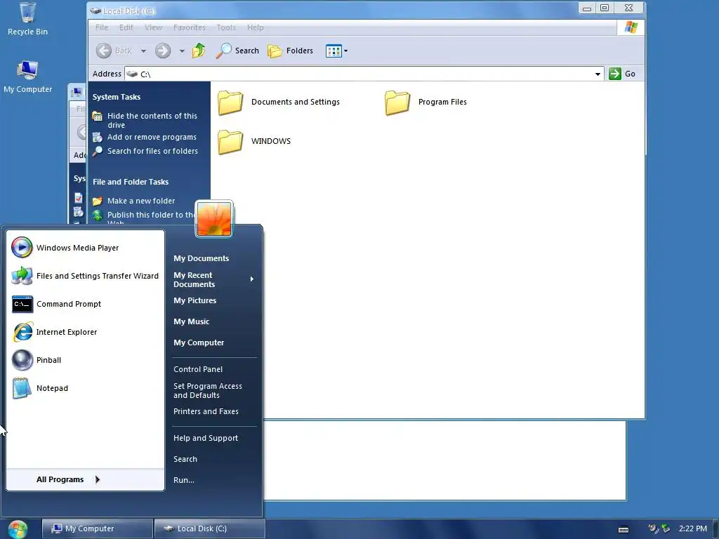This screenshot has height=539, width=719.
Task: Click the System Tasks panel header
Action: point(117,97)
